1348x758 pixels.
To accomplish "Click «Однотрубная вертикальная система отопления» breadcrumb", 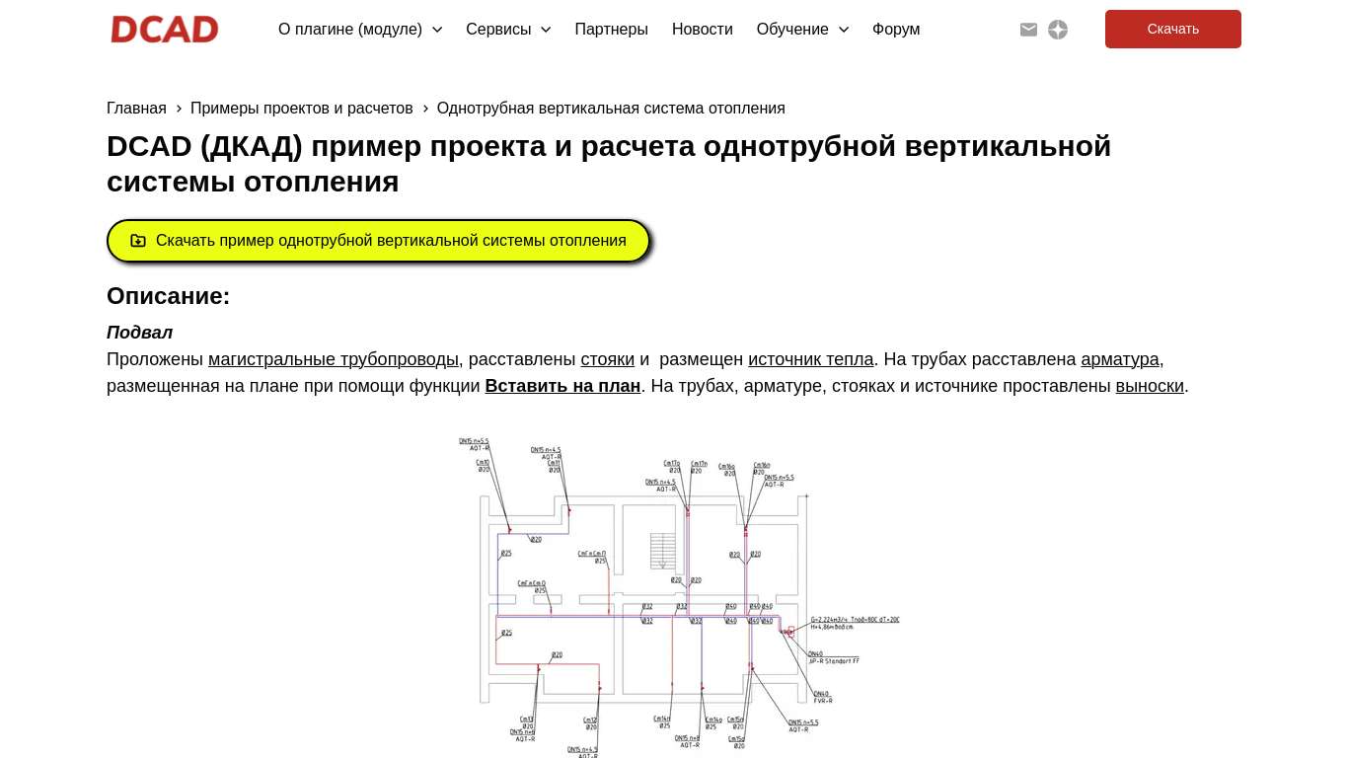I will coord(611,109).
